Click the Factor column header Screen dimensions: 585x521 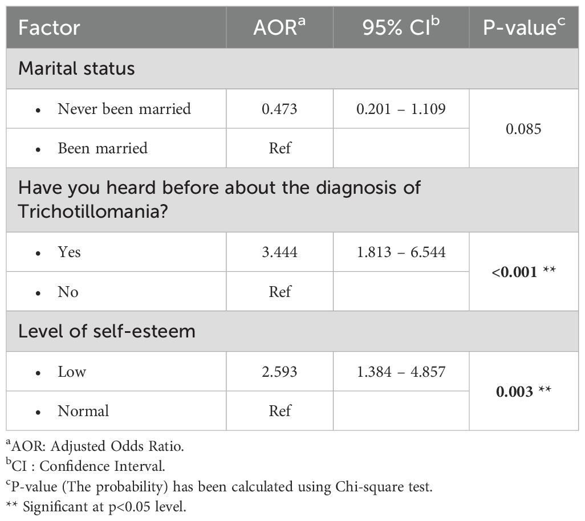tap(49, 28)
